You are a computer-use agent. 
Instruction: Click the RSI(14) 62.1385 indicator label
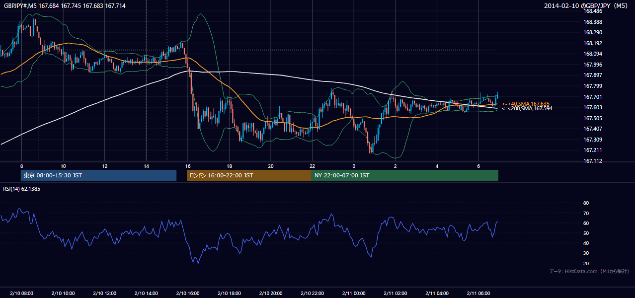[22, 189]
